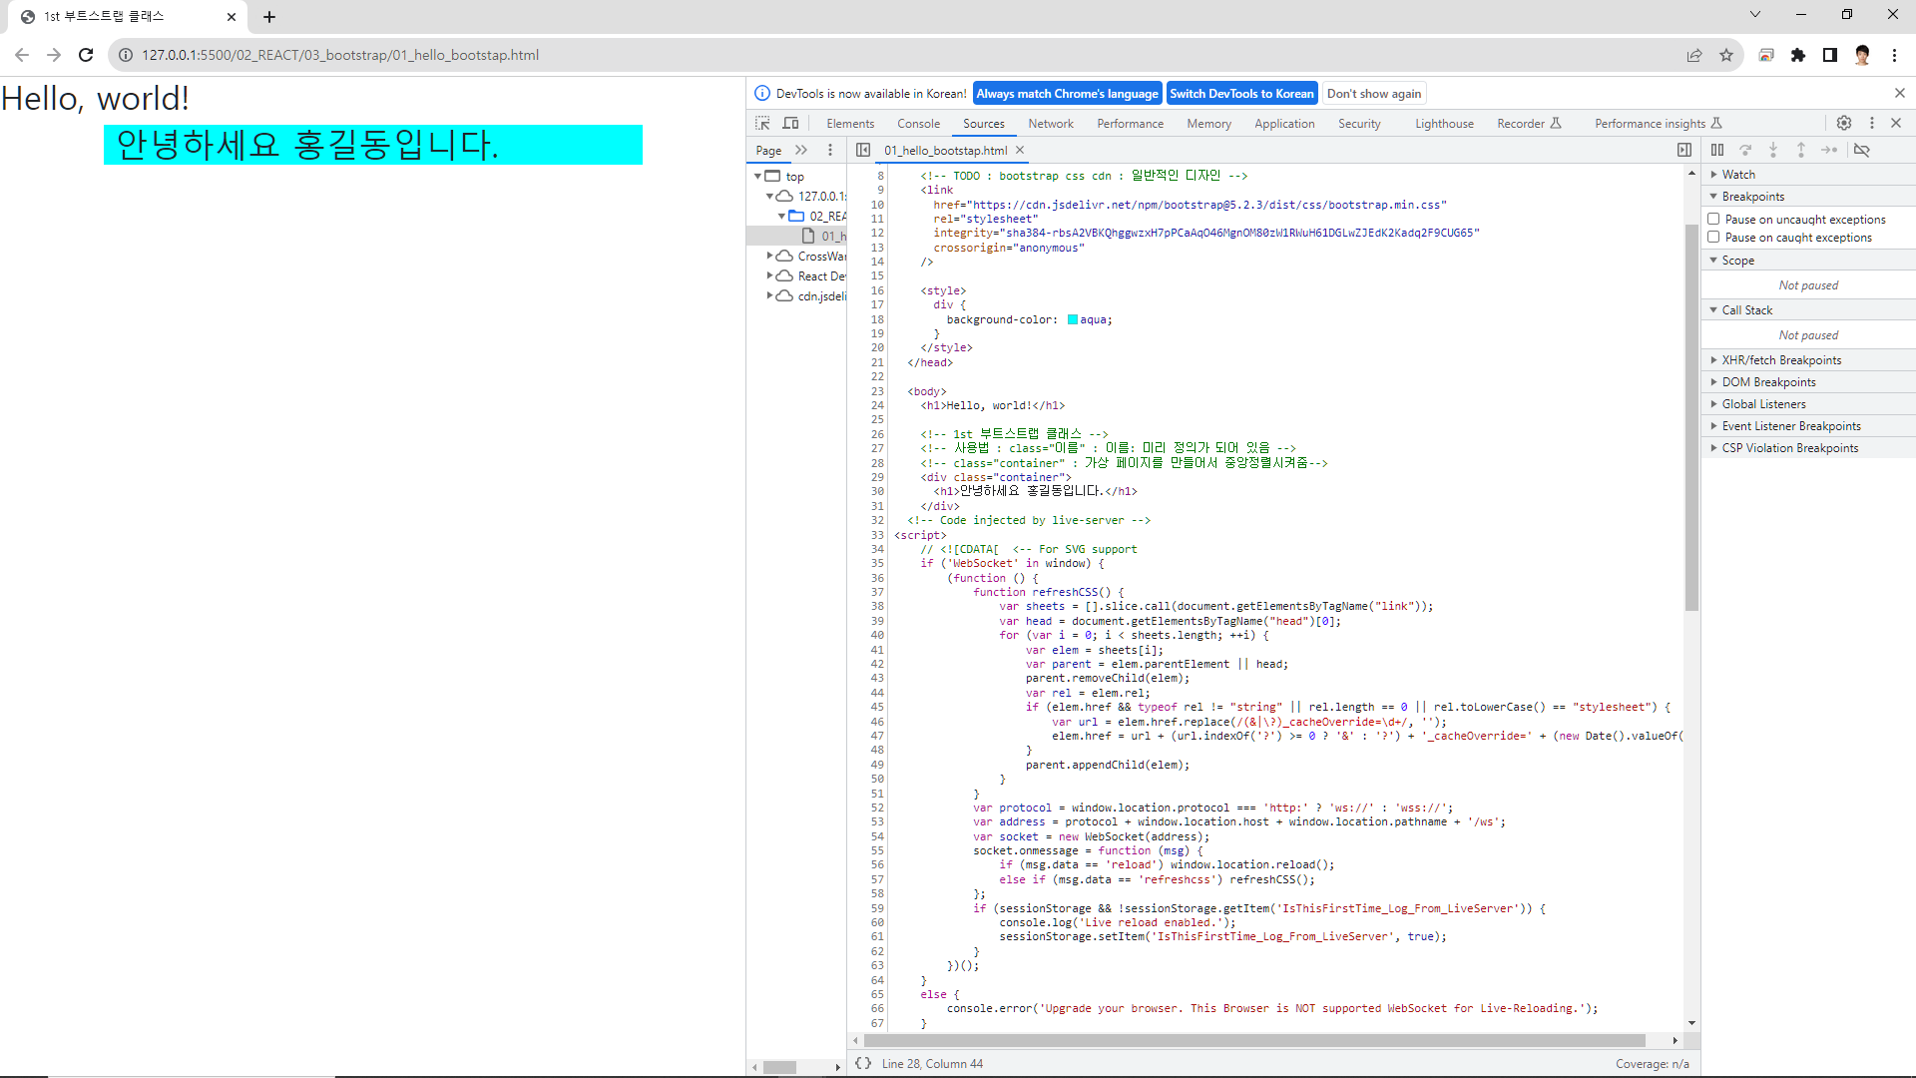Click Switch DevTools to Korean button
The height and width of the screenshot is (1078, 1916).
pyautogui.click(x=1241, y=93)
